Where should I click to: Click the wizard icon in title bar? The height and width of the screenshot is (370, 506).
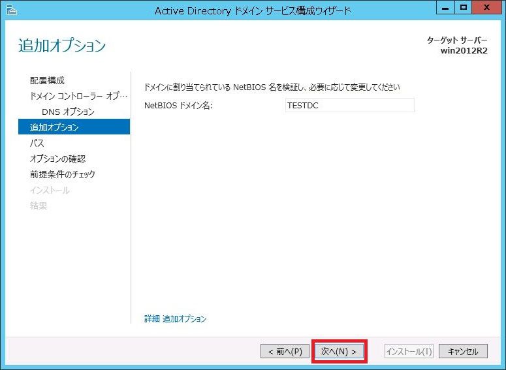[x=12, y=10]
